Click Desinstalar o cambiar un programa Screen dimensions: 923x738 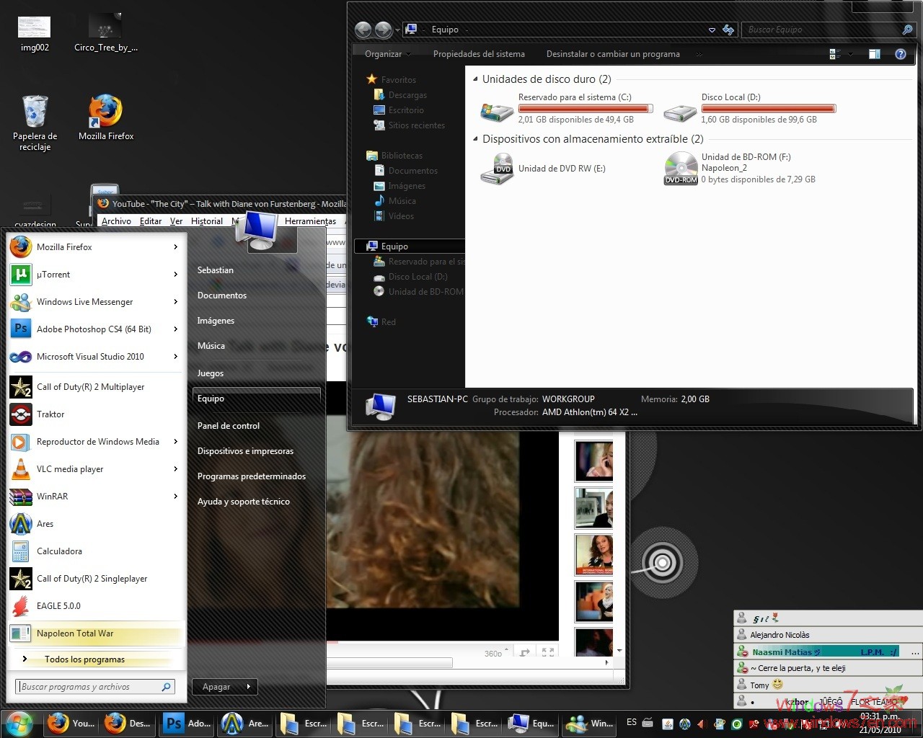[x=613, y=53]
